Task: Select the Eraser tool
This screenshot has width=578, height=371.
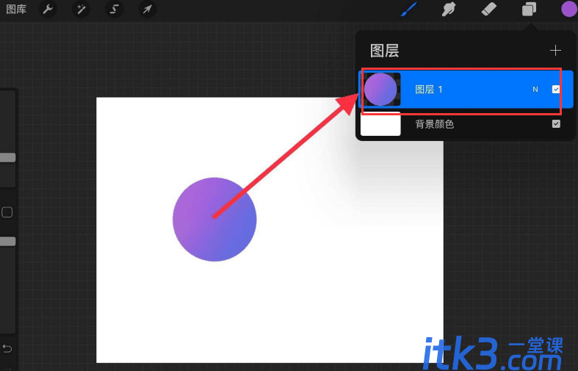Action: [x=489, y=10]
